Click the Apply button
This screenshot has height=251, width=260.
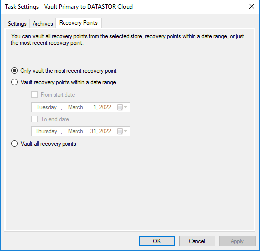237,241
